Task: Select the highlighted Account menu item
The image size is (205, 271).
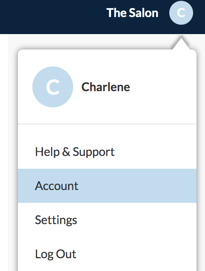Action: [107, 186]
